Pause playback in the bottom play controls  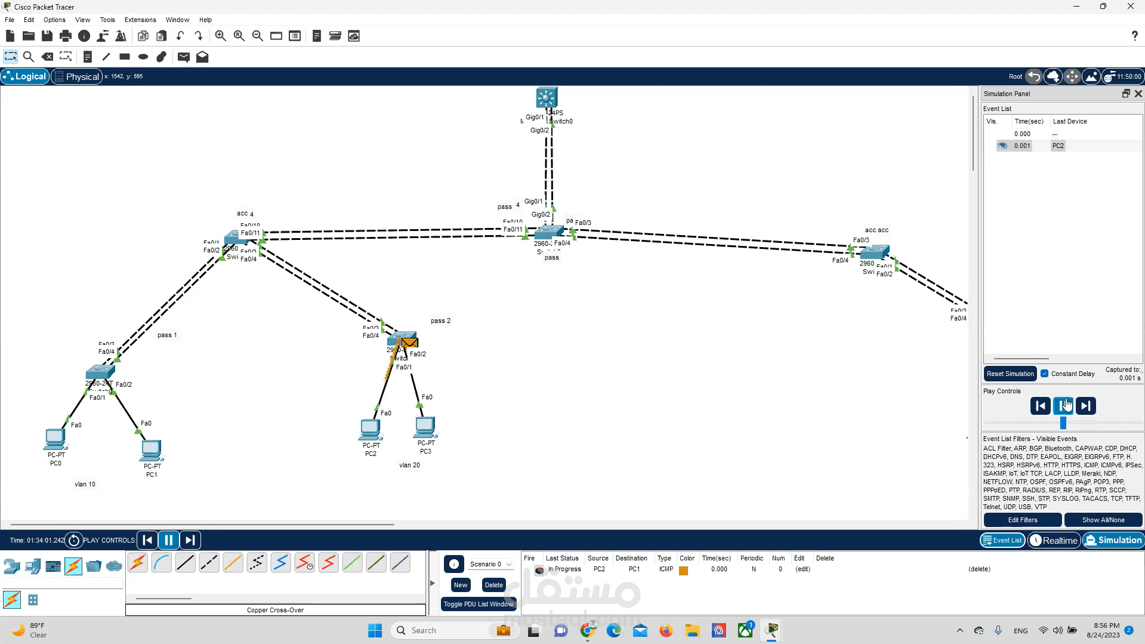(x=168, y=540)
